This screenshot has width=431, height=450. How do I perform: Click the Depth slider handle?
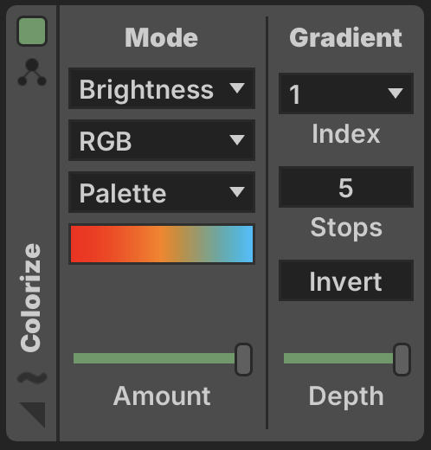[402, 359]
